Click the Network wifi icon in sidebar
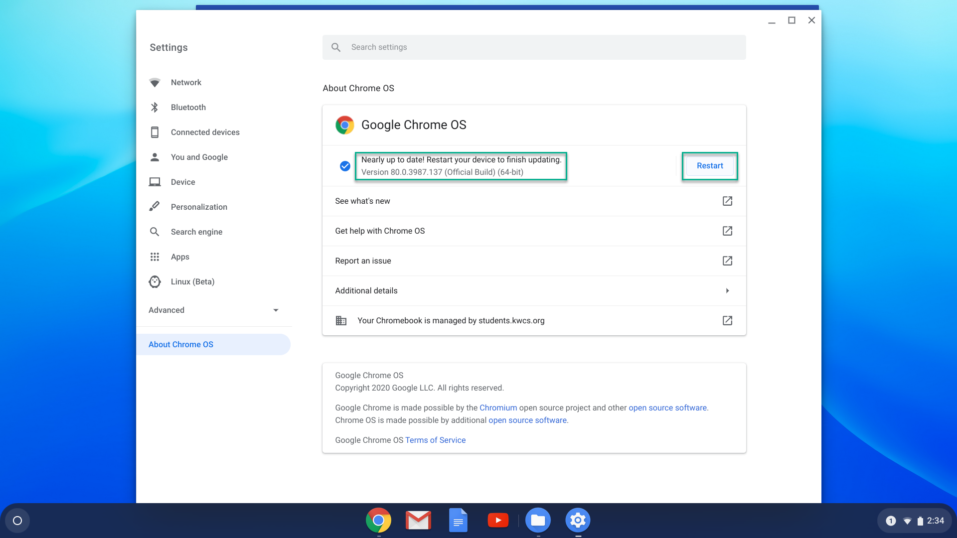 155,83
